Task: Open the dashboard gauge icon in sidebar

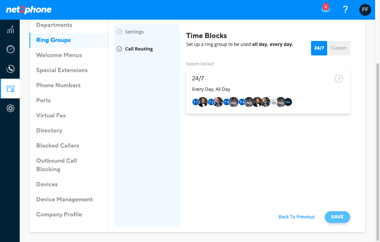Action: pos(10,49)
